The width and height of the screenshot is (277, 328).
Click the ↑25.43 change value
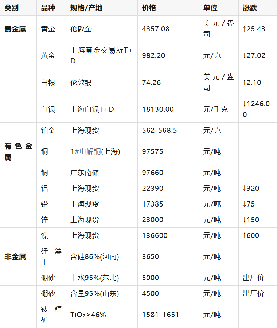[x=254, y=29]
